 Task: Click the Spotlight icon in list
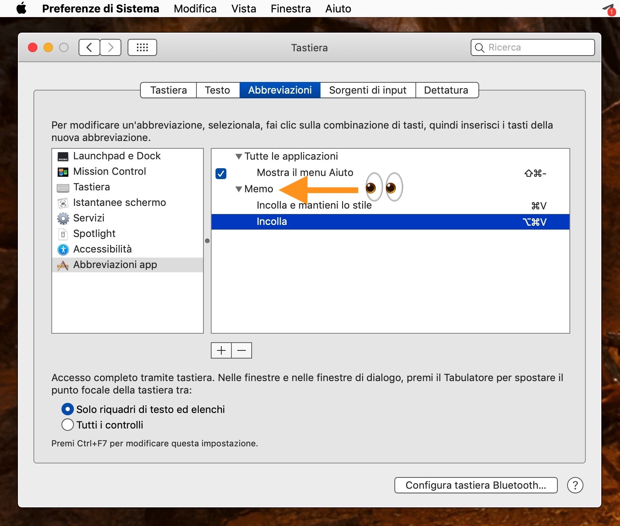63,234
